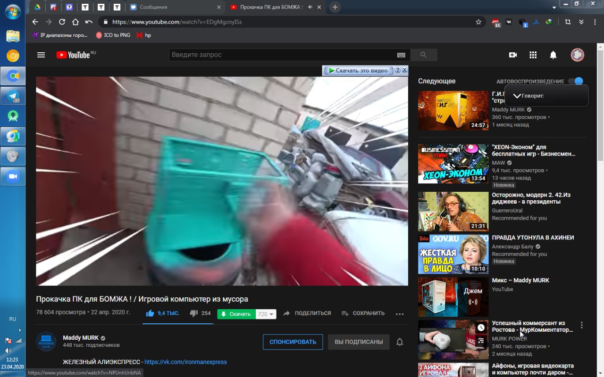Viewport: 604px width, 377px height.
Task: Open the IP диапазоны bookmark
Action: [x=60, y=35]
